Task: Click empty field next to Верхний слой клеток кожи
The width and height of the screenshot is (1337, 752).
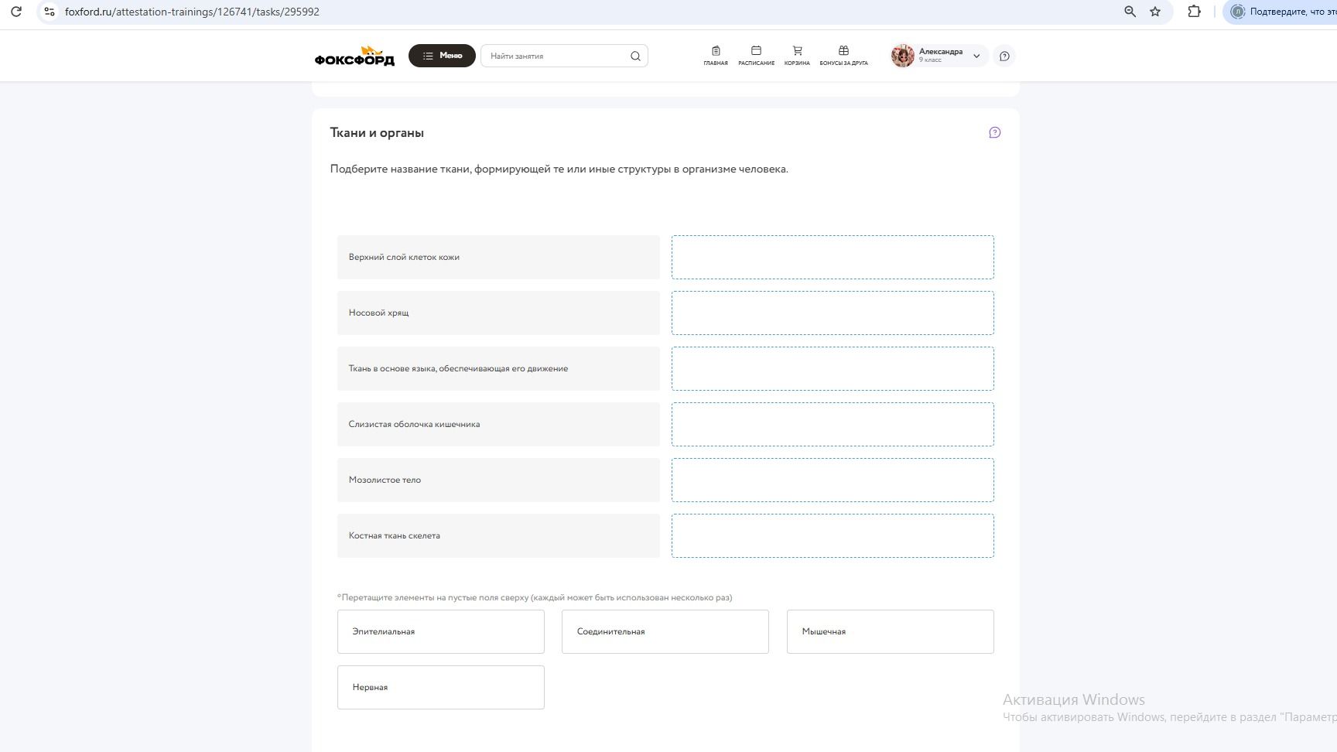Action: tap(833, 257)
